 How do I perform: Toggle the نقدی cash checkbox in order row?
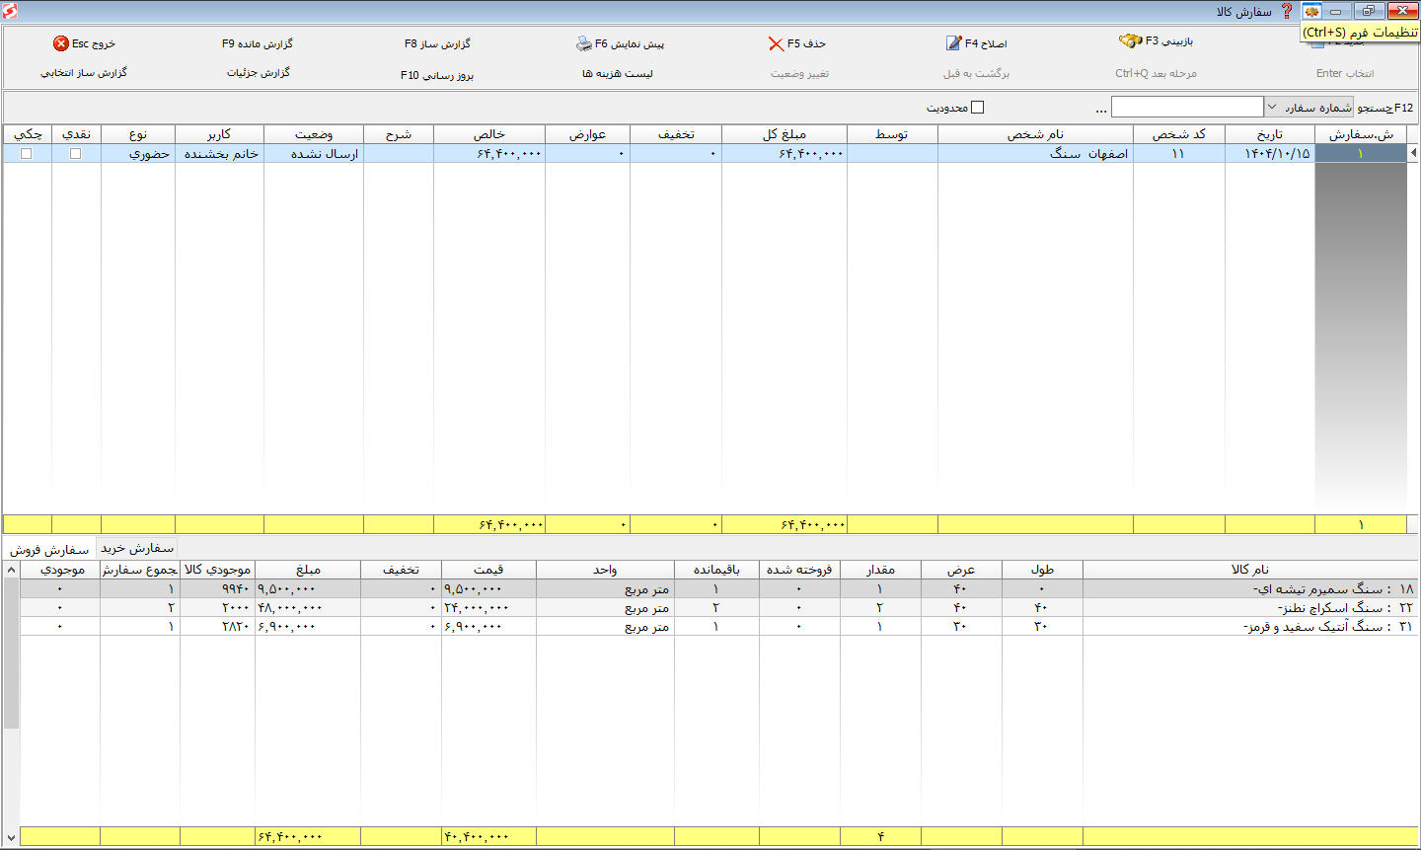(76, 154)
